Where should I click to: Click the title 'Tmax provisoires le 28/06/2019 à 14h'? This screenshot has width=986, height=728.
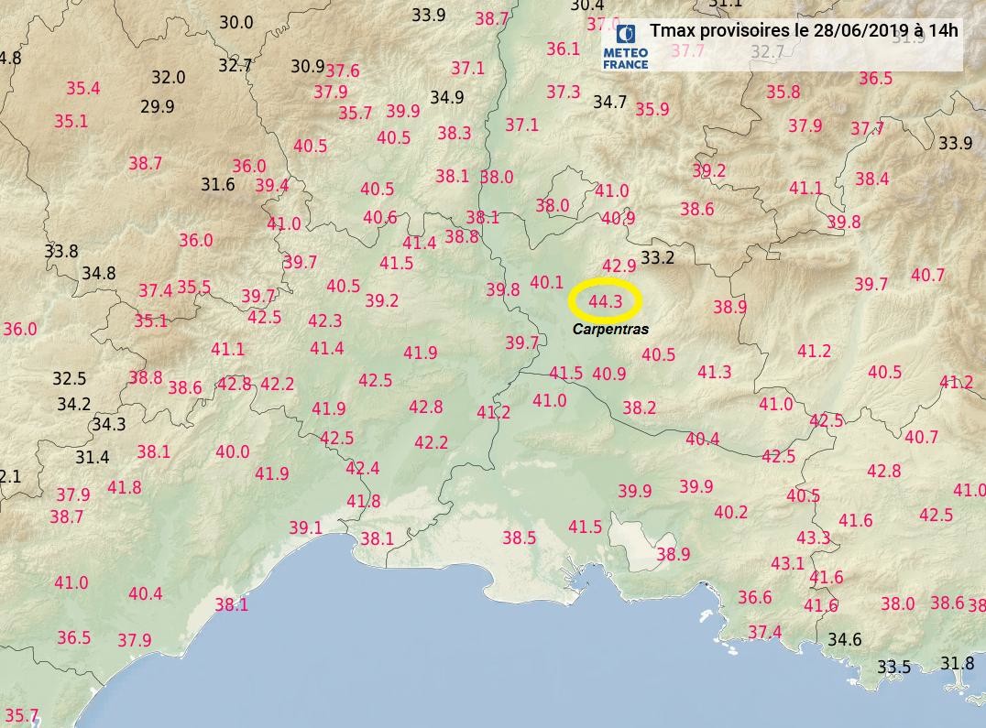pyautogui.click(x=804, y=30)
